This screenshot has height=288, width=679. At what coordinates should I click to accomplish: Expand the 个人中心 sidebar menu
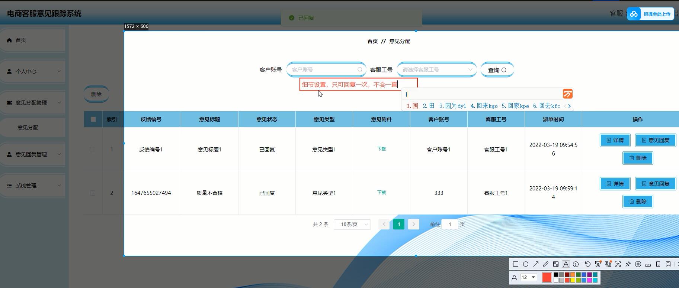tap(33, 71)
